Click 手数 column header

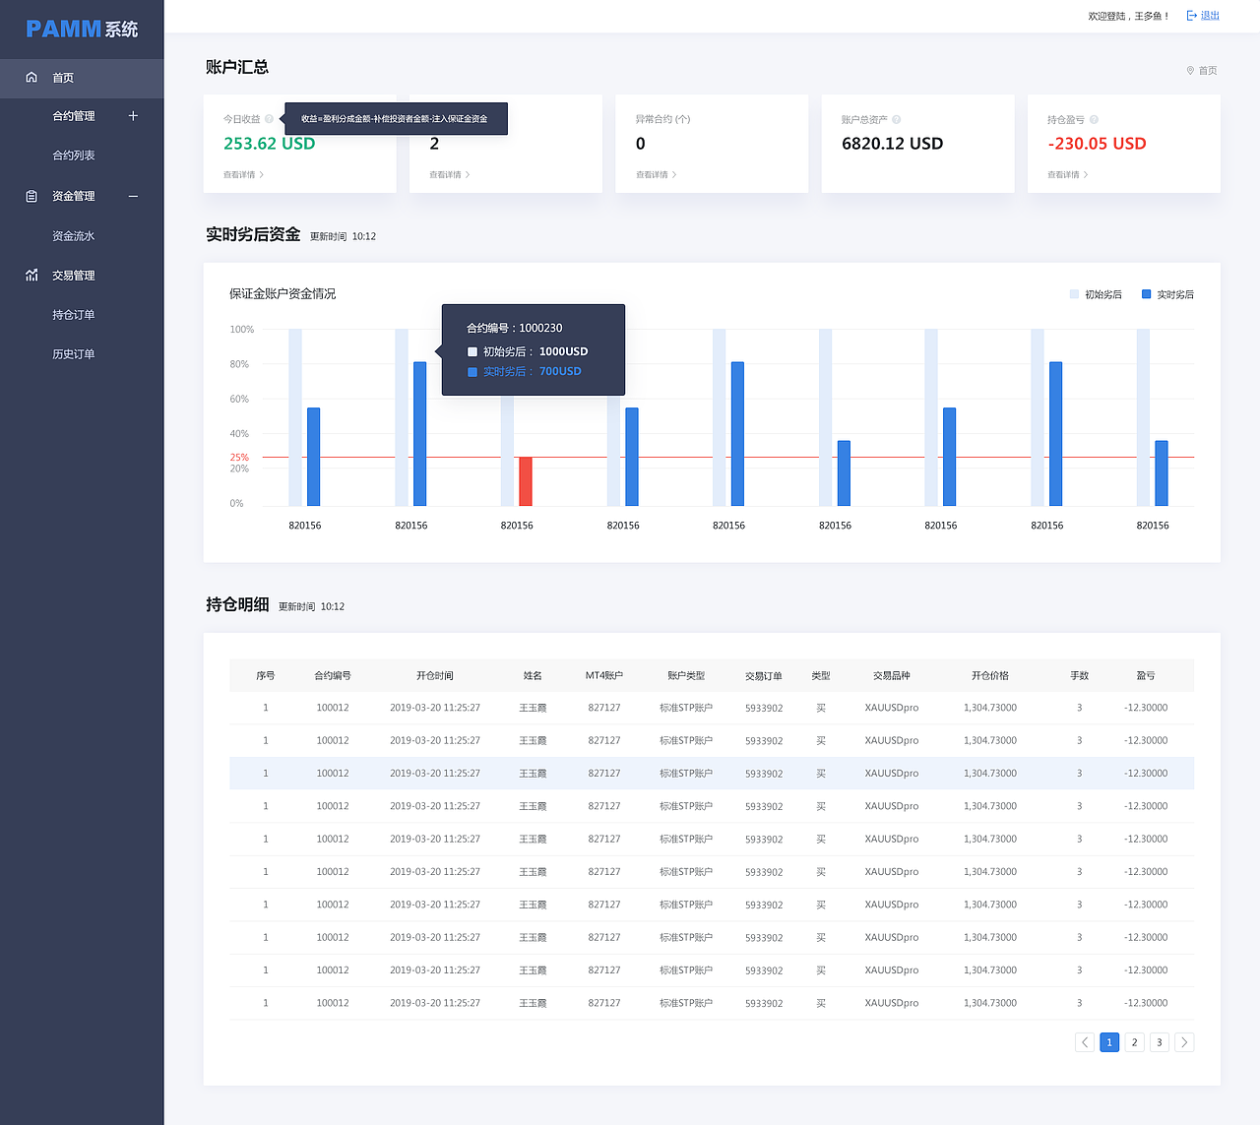coord(1080,676)
